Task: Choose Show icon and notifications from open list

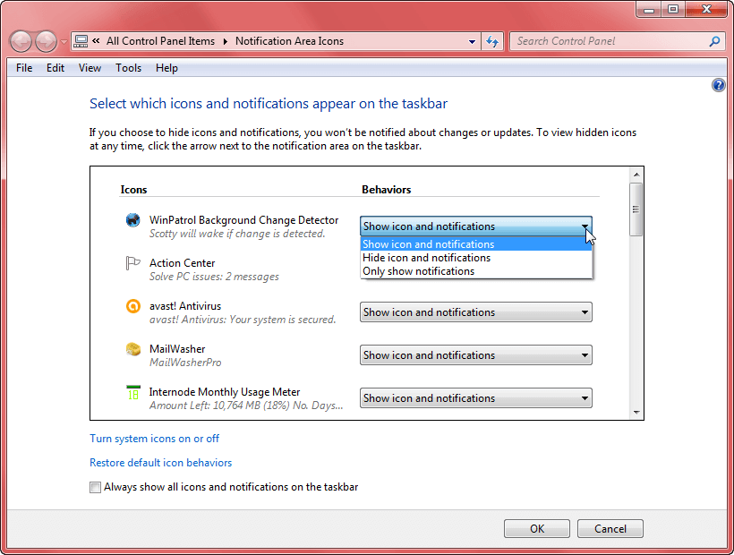Action: coord(476,244)
